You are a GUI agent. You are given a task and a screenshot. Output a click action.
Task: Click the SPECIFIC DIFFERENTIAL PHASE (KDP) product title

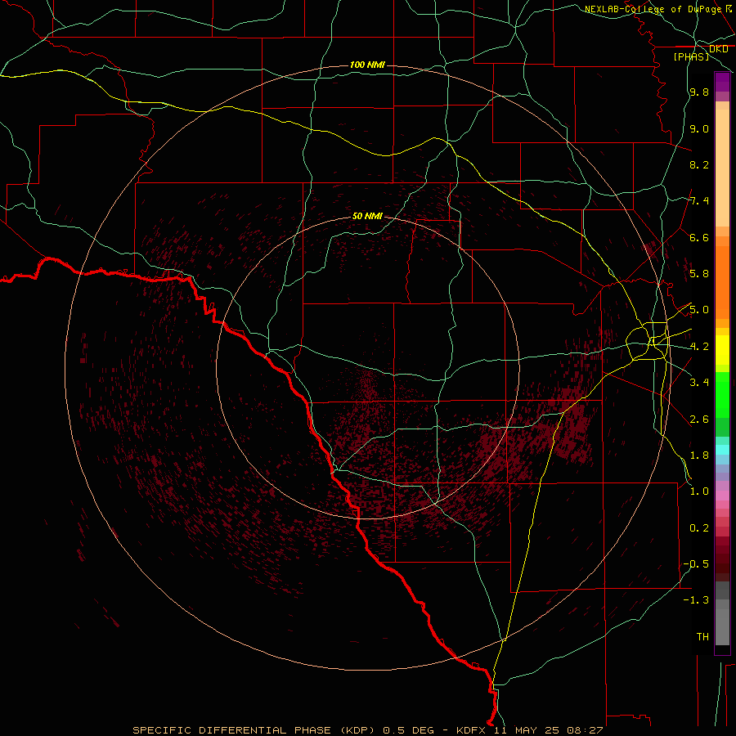point(254,730)
